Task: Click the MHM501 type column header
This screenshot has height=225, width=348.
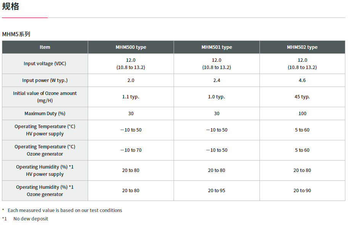Action: click(217, 47)
